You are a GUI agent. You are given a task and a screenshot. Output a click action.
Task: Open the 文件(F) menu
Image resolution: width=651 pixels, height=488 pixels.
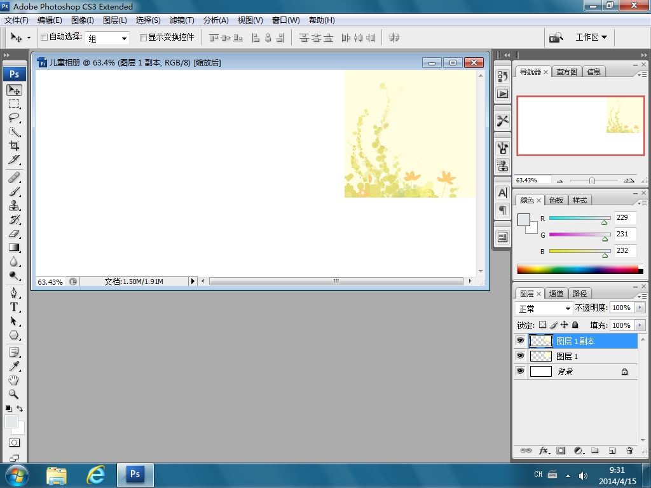tap(17, 20)
